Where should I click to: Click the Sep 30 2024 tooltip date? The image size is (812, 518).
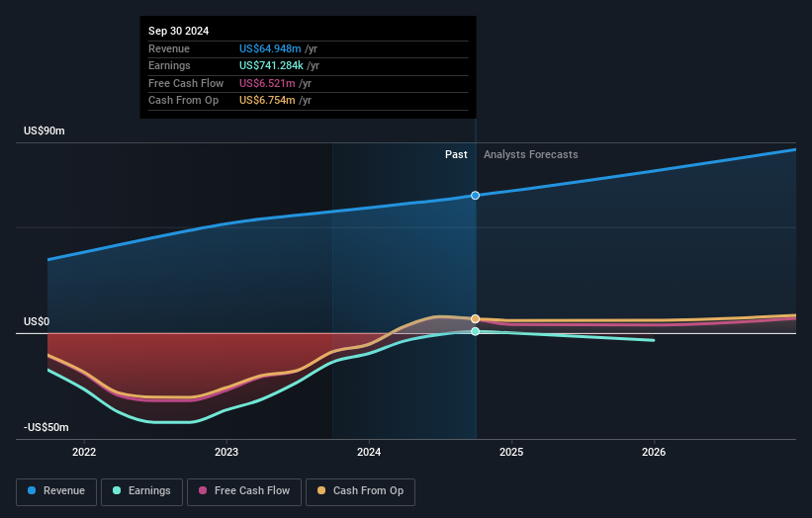tap(179, 31)
